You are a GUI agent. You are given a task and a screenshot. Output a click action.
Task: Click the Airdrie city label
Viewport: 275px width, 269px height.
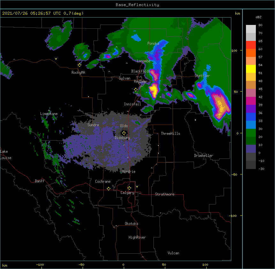coord(129,172)
